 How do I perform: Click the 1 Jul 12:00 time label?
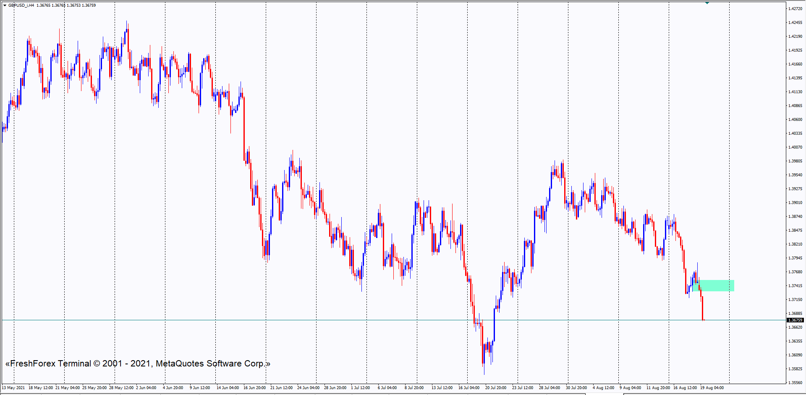coord(361,387)
